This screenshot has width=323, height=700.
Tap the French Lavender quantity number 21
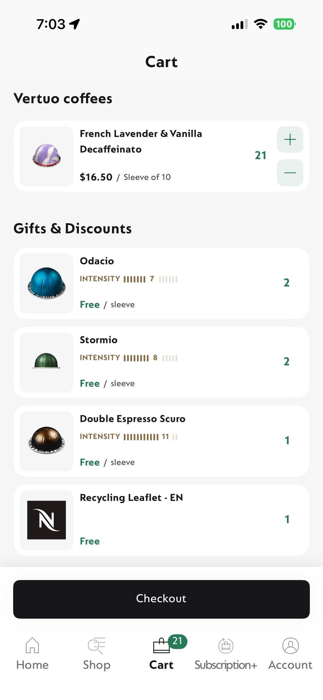point(260,155)
